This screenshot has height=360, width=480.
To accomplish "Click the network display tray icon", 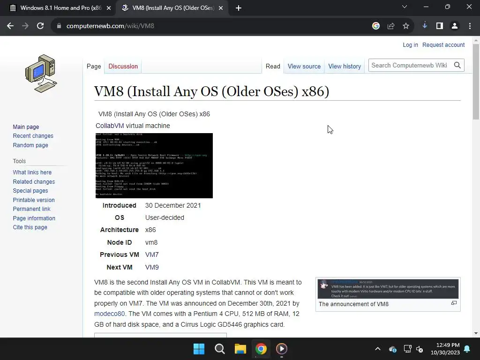I will point(407,349).
